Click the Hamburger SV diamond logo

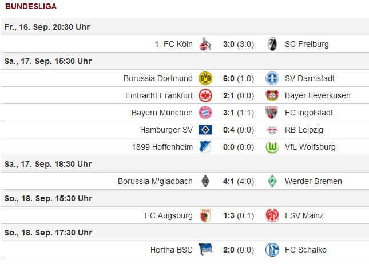point(205,130)
